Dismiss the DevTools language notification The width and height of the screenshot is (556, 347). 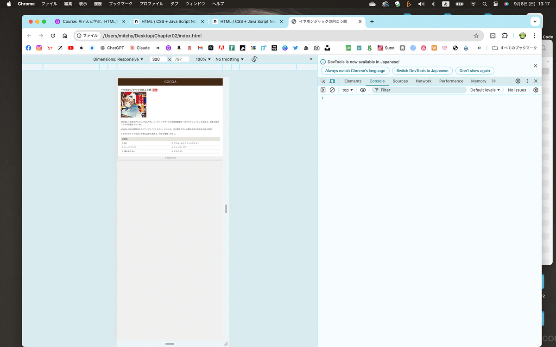coord(535,66)
